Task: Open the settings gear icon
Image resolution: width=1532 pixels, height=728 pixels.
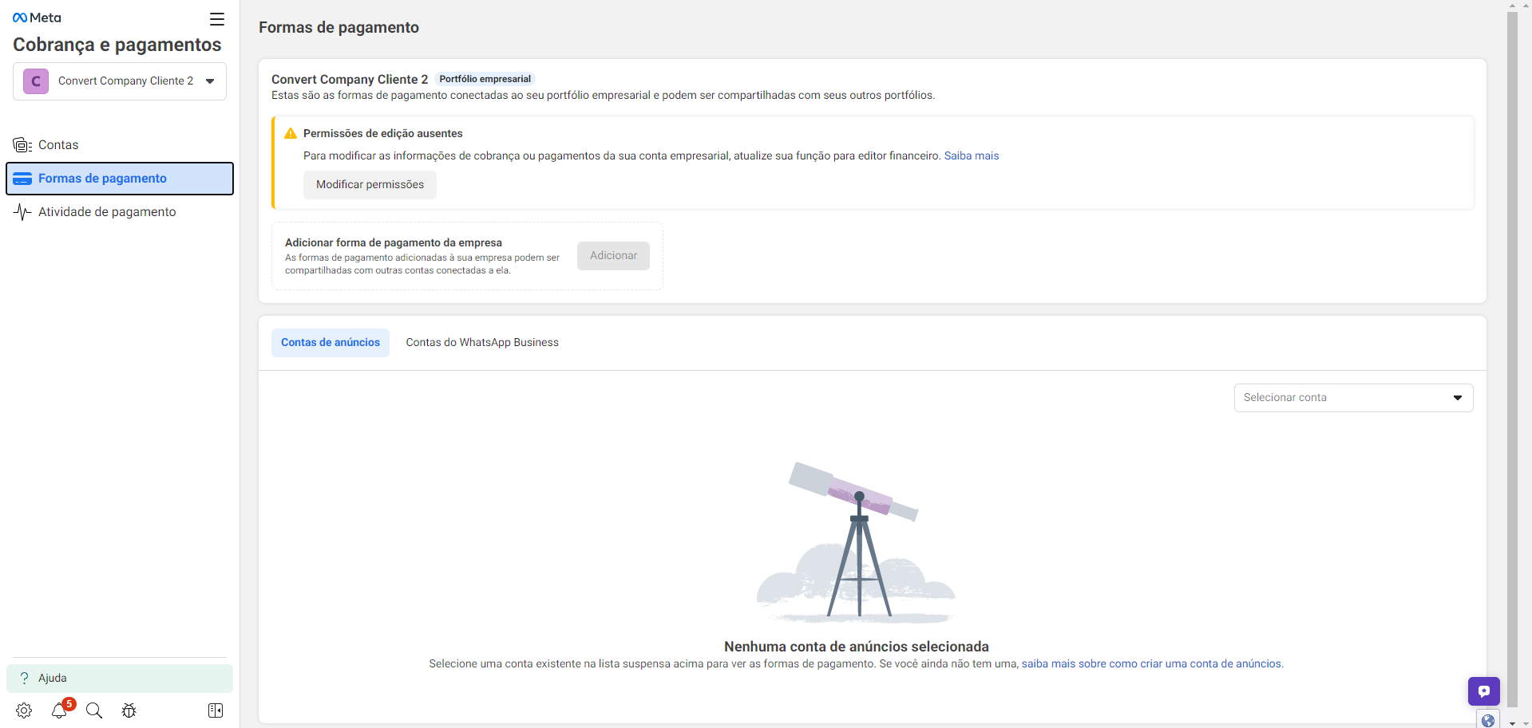Action: [x=24, y=710]
